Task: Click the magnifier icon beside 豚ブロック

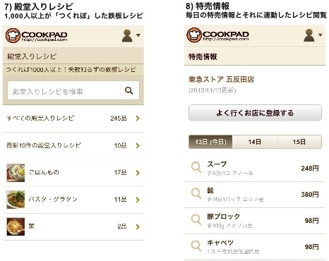Action: pyautogui.click(x=196, y=220)
